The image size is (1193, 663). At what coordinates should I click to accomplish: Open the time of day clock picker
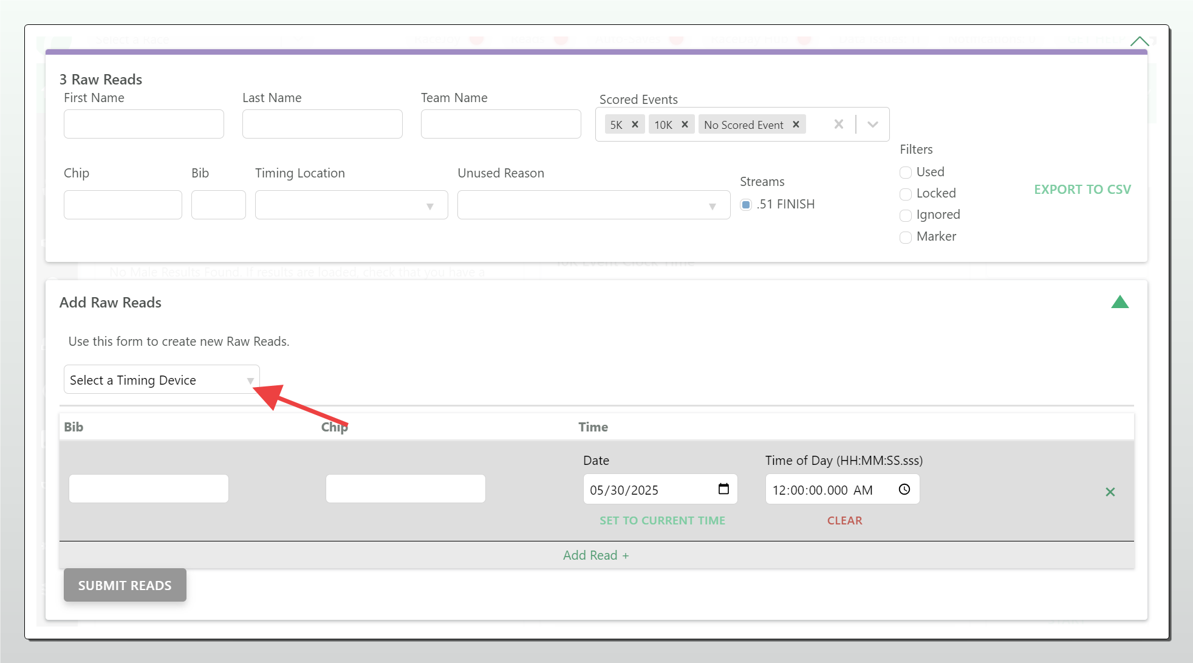pos(904,489)
